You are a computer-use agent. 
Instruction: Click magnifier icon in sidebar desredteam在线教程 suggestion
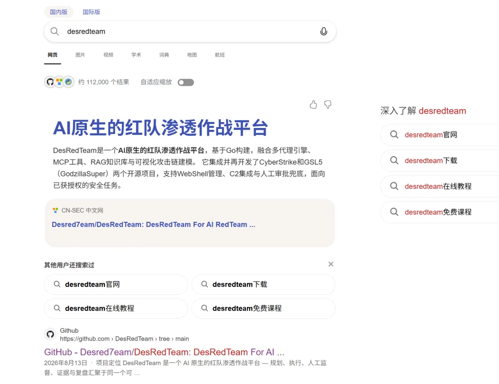pos(394,186)
